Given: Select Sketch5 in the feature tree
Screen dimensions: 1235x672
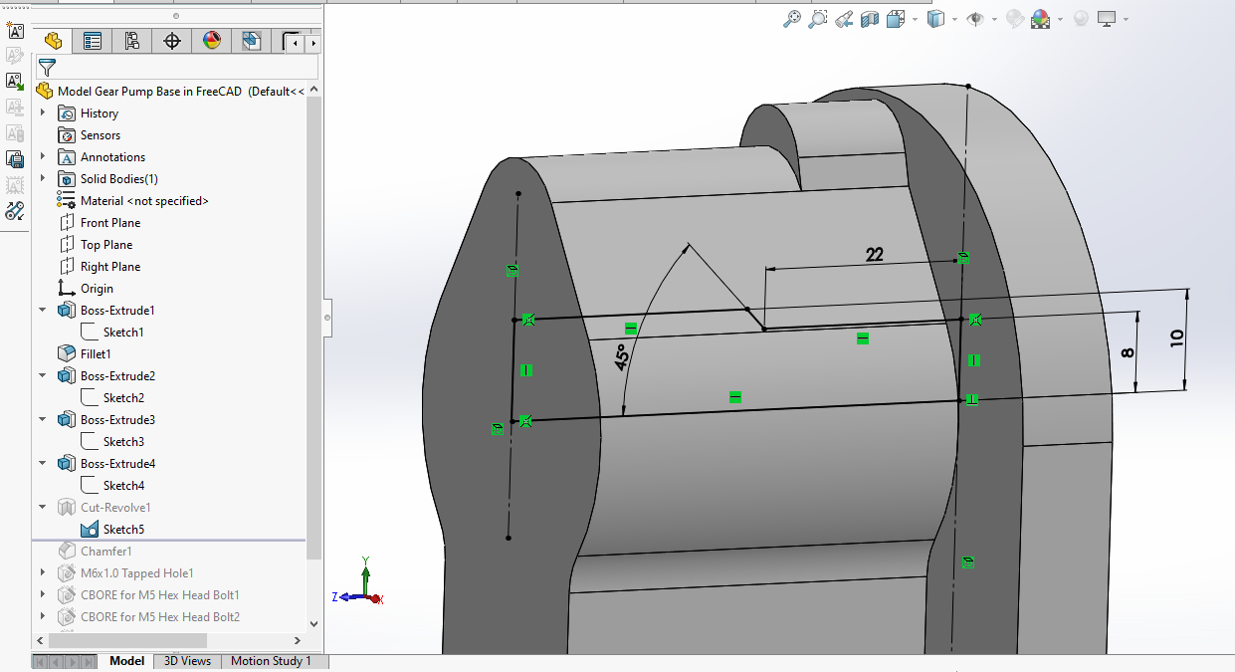Looking at the screenshot, I should pyautogui.click(x=123, y=530).
